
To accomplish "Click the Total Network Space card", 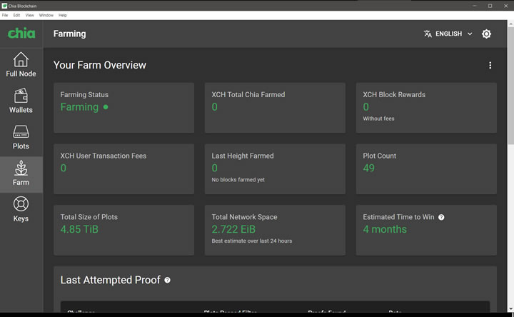I will 275,229.
